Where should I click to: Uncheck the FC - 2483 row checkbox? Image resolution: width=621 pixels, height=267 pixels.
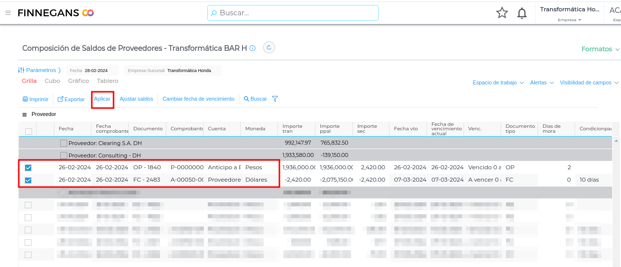tap(28, 180)
